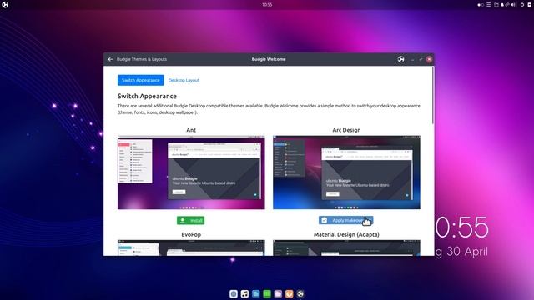534x300 pixels.
Task: Launch the orange app from dock
Action: [x=290, y=293]
